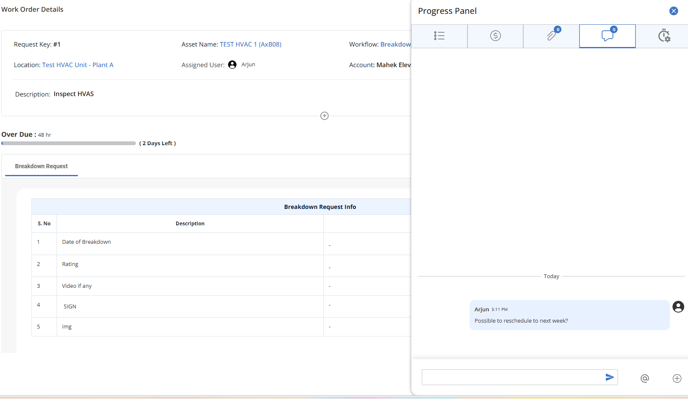The width and height of the screenshot is (688, 399).
Task: Open the Breakdown workflow link
Action: point(395,44)
